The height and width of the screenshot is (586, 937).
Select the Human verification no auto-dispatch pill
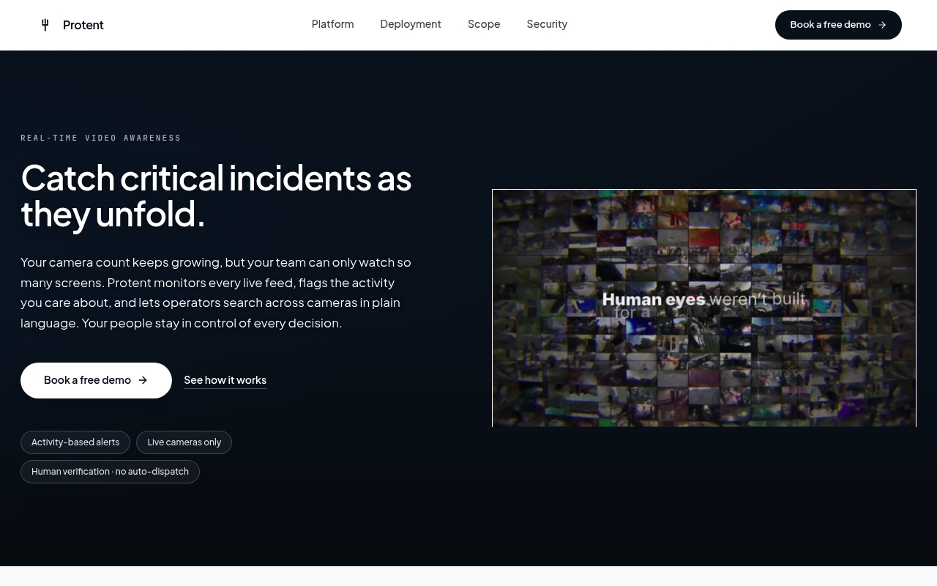tap(110, 472)
